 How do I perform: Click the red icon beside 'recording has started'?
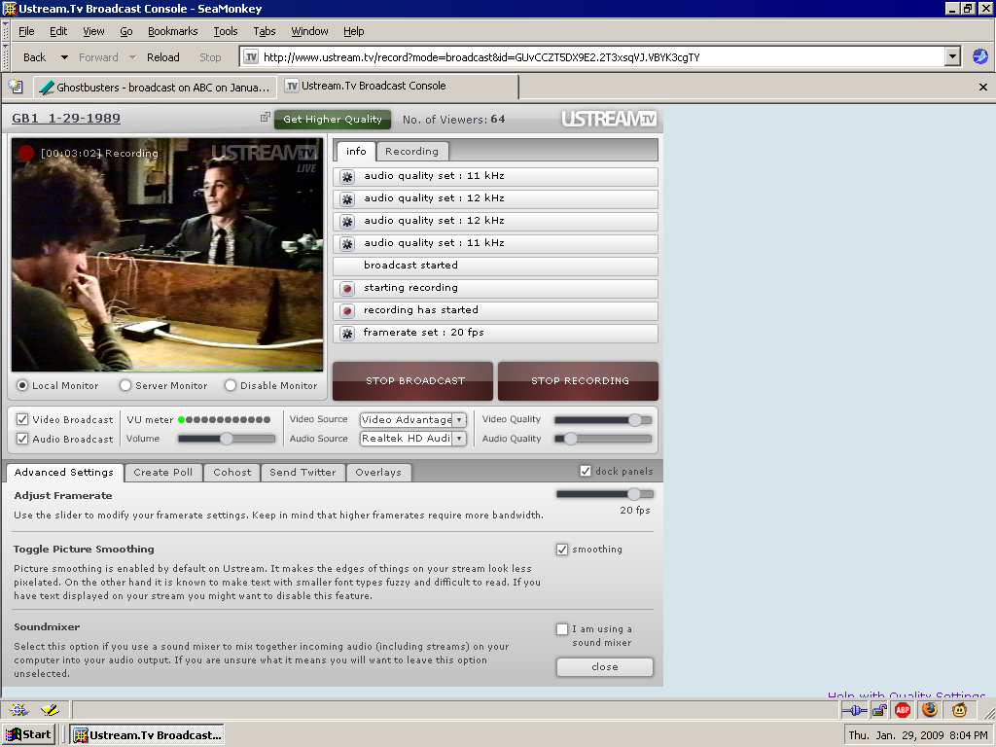(347, 310)
